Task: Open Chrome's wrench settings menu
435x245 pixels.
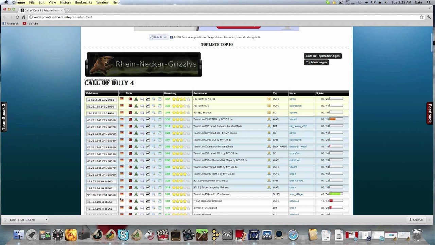Action: click(429, 17)
